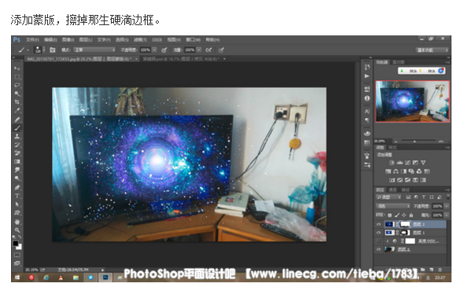The image size is (457, 287).
Task: Open the 文件(F) menu
Action: click(x=32, y=40)
